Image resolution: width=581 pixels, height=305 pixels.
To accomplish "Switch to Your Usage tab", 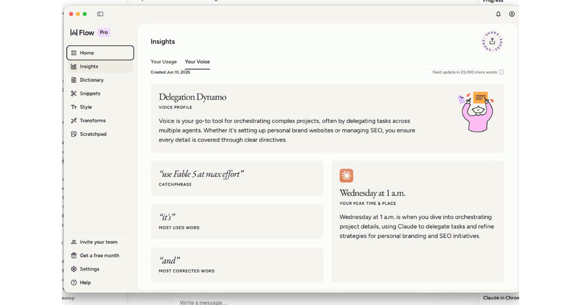I will [x=163, y=62].
